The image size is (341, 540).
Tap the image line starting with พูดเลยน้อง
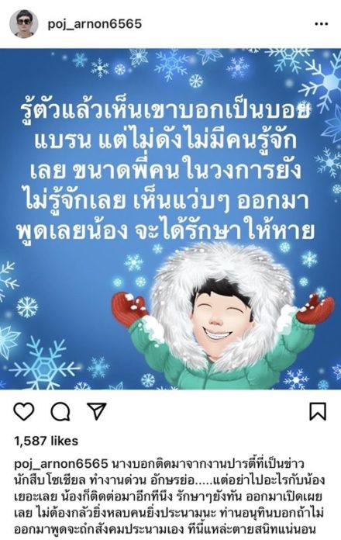coord(166,230)
